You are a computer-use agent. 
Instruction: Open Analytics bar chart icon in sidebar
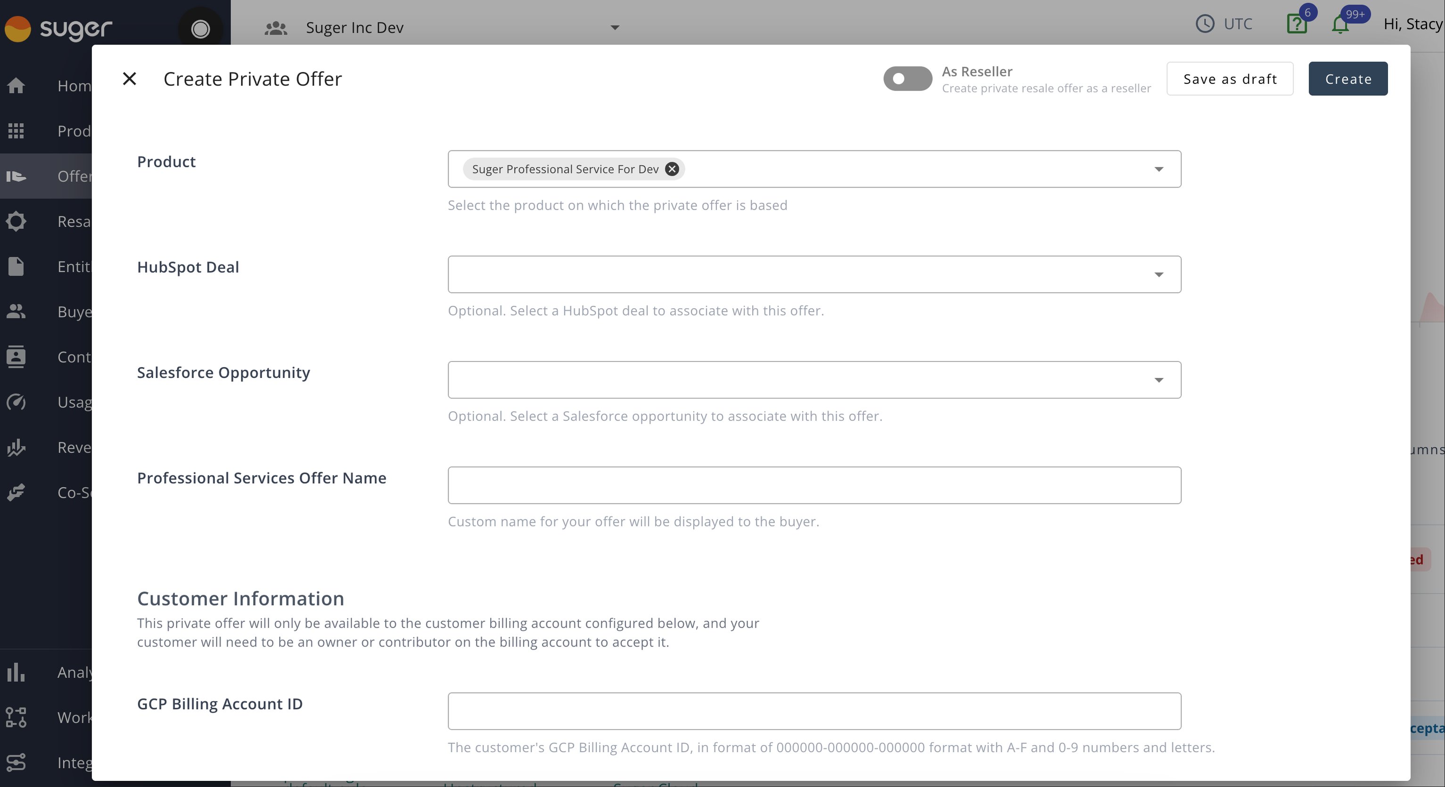click(16, 672)
